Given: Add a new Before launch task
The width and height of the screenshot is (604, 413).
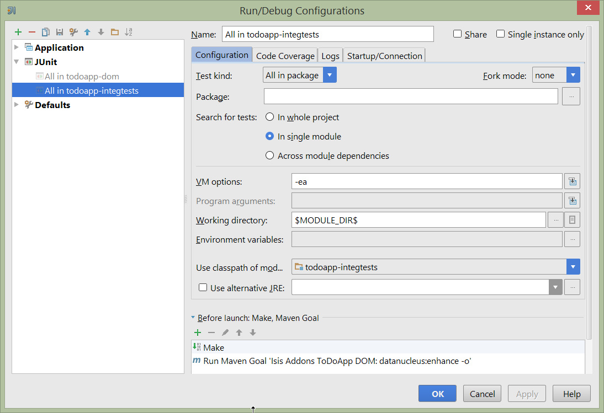Looking at the screenshot, I should click(198, 332).
